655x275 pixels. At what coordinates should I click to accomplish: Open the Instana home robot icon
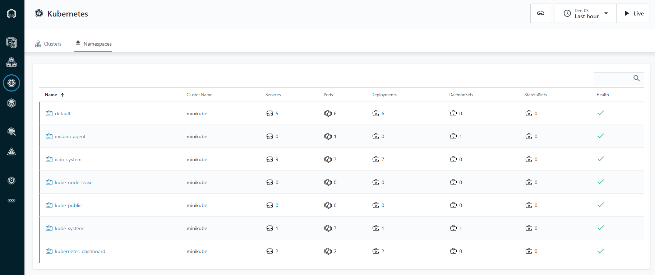[11, 14]
